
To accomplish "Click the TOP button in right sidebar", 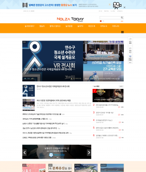I will 130,63.
